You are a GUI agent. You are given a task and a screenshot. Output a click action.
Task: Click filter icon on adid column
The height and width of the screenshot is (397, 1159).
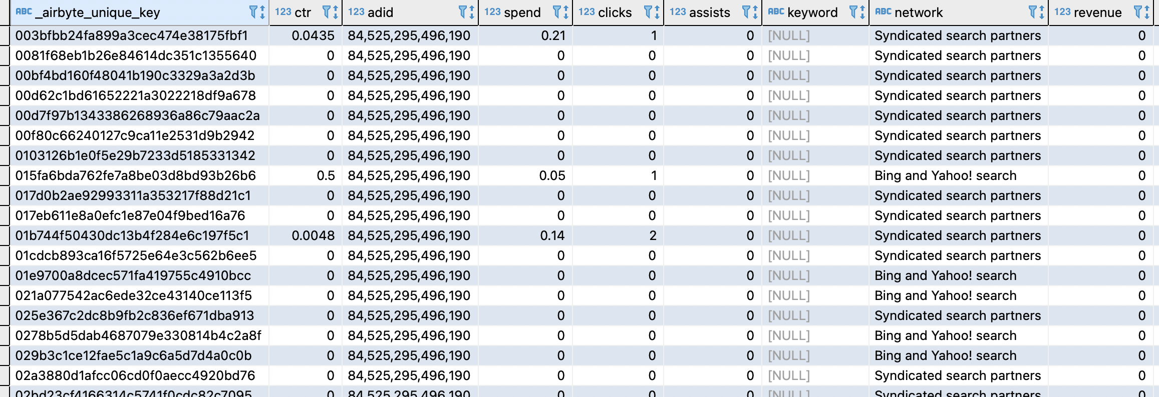(x=463, y=12)
